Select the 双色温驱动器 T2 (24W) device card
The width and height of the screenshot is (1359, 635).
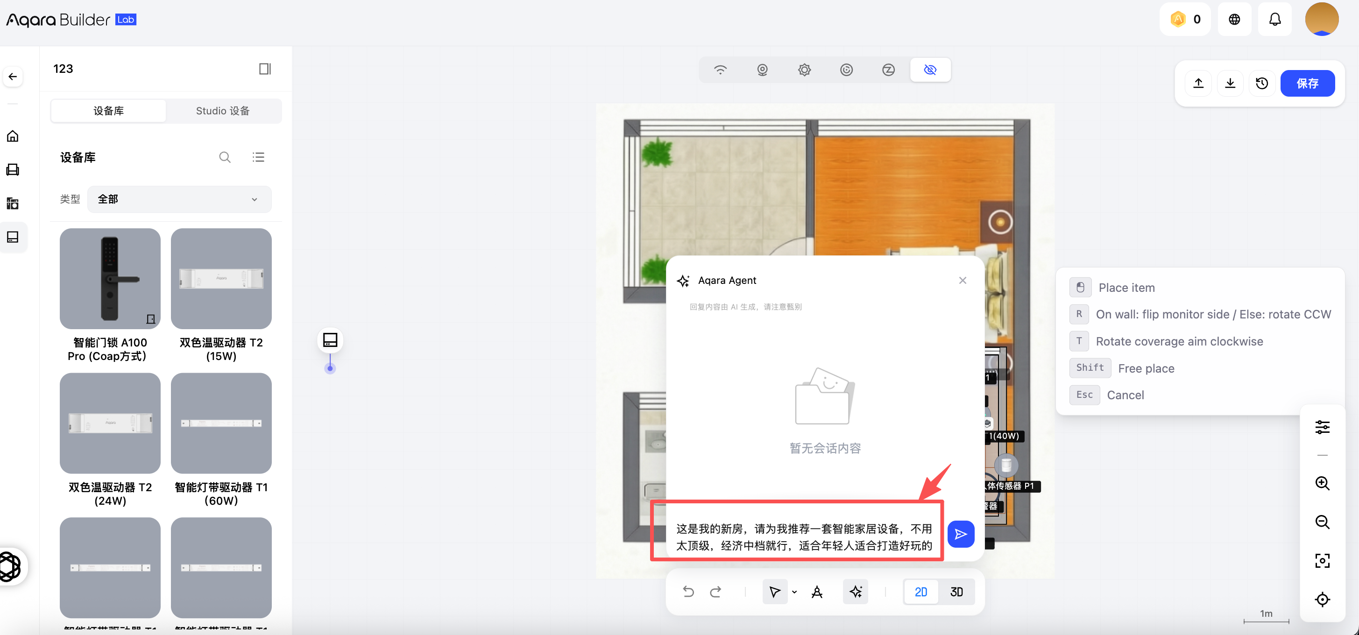coord(110,440)
